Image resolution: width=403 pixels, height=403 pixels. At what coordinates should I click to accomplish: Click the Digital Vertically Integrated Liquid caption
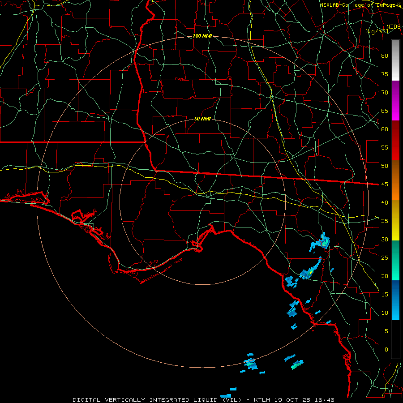[157, 400]
